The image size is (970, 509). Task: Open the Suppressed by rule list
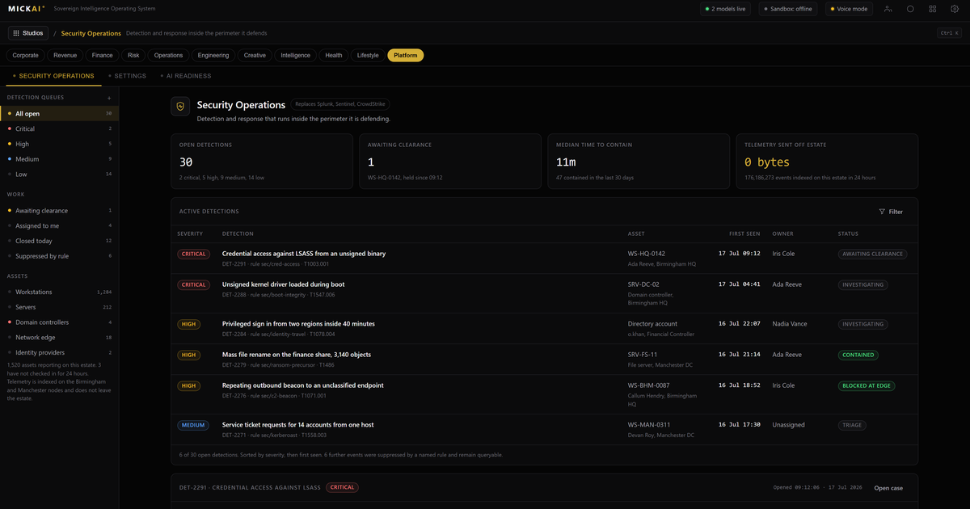(59, 256)
